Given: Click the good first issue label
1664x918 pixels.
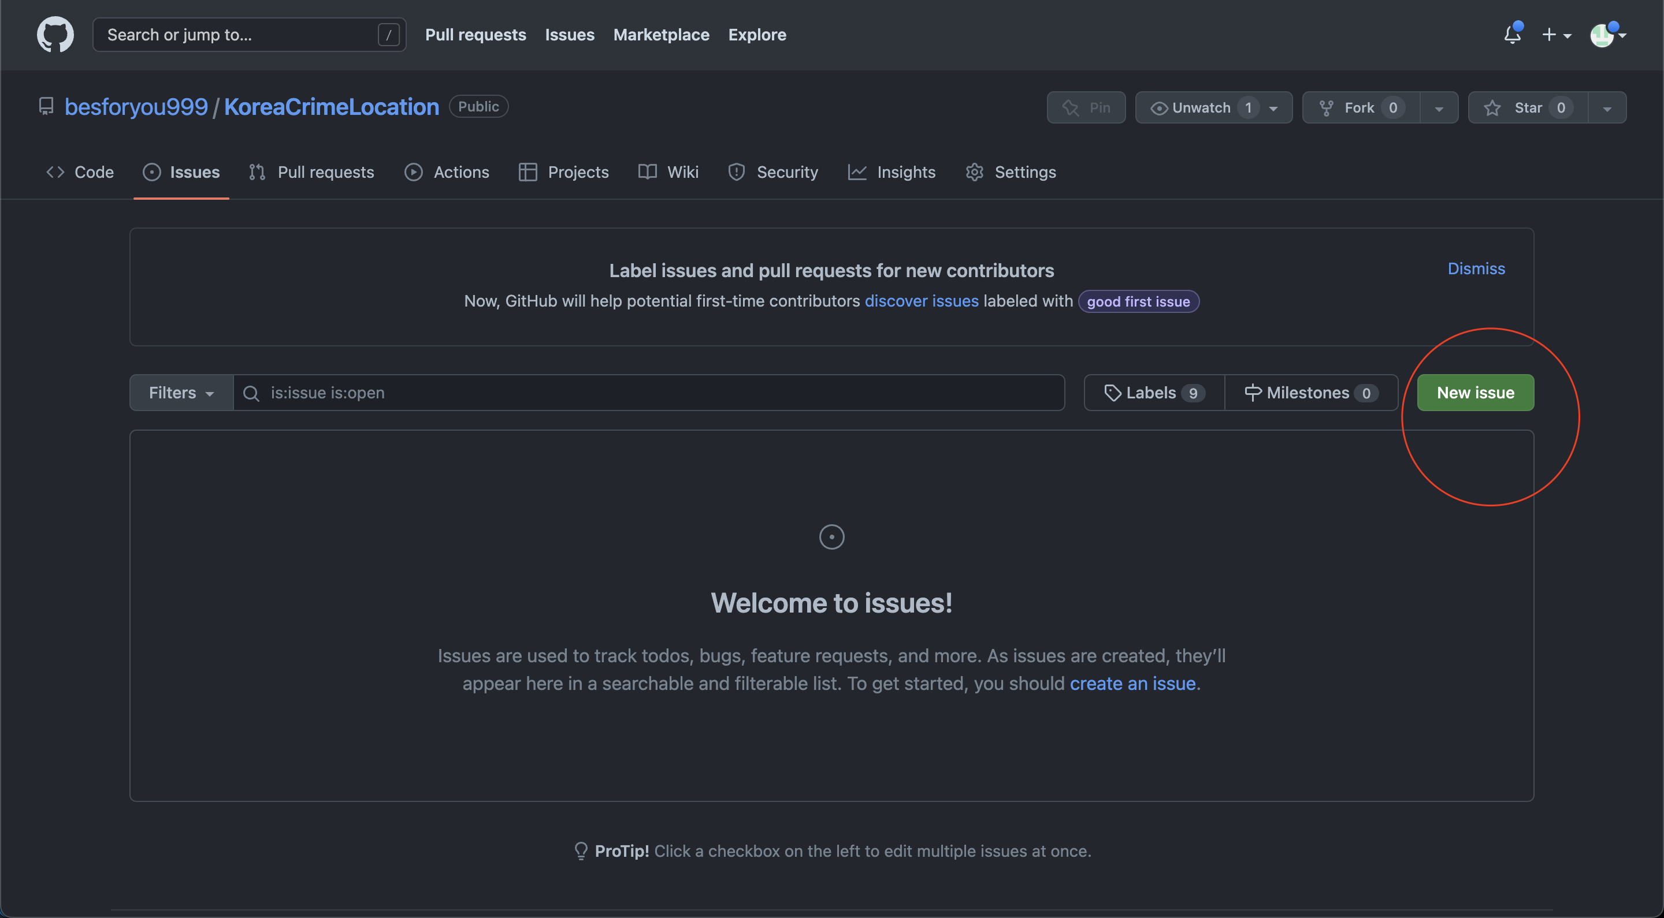Looking at the screenshot, I should 1138,301.
